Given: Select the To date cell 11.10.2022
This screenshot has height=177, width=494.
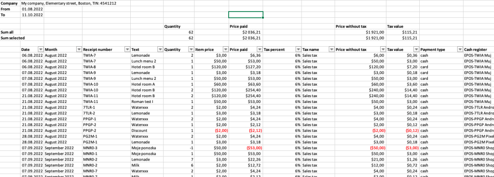Looking at the screenshot, I should (x=32, y=15).
